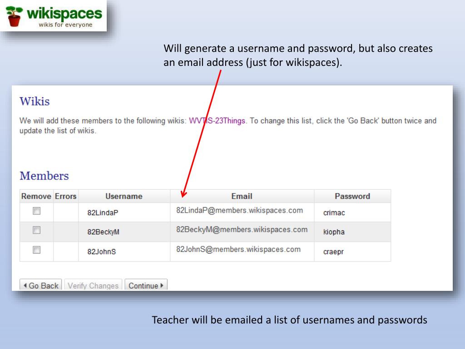Click the Password column header
Viewport: 465px width, 349px height.
coord(352,196)
